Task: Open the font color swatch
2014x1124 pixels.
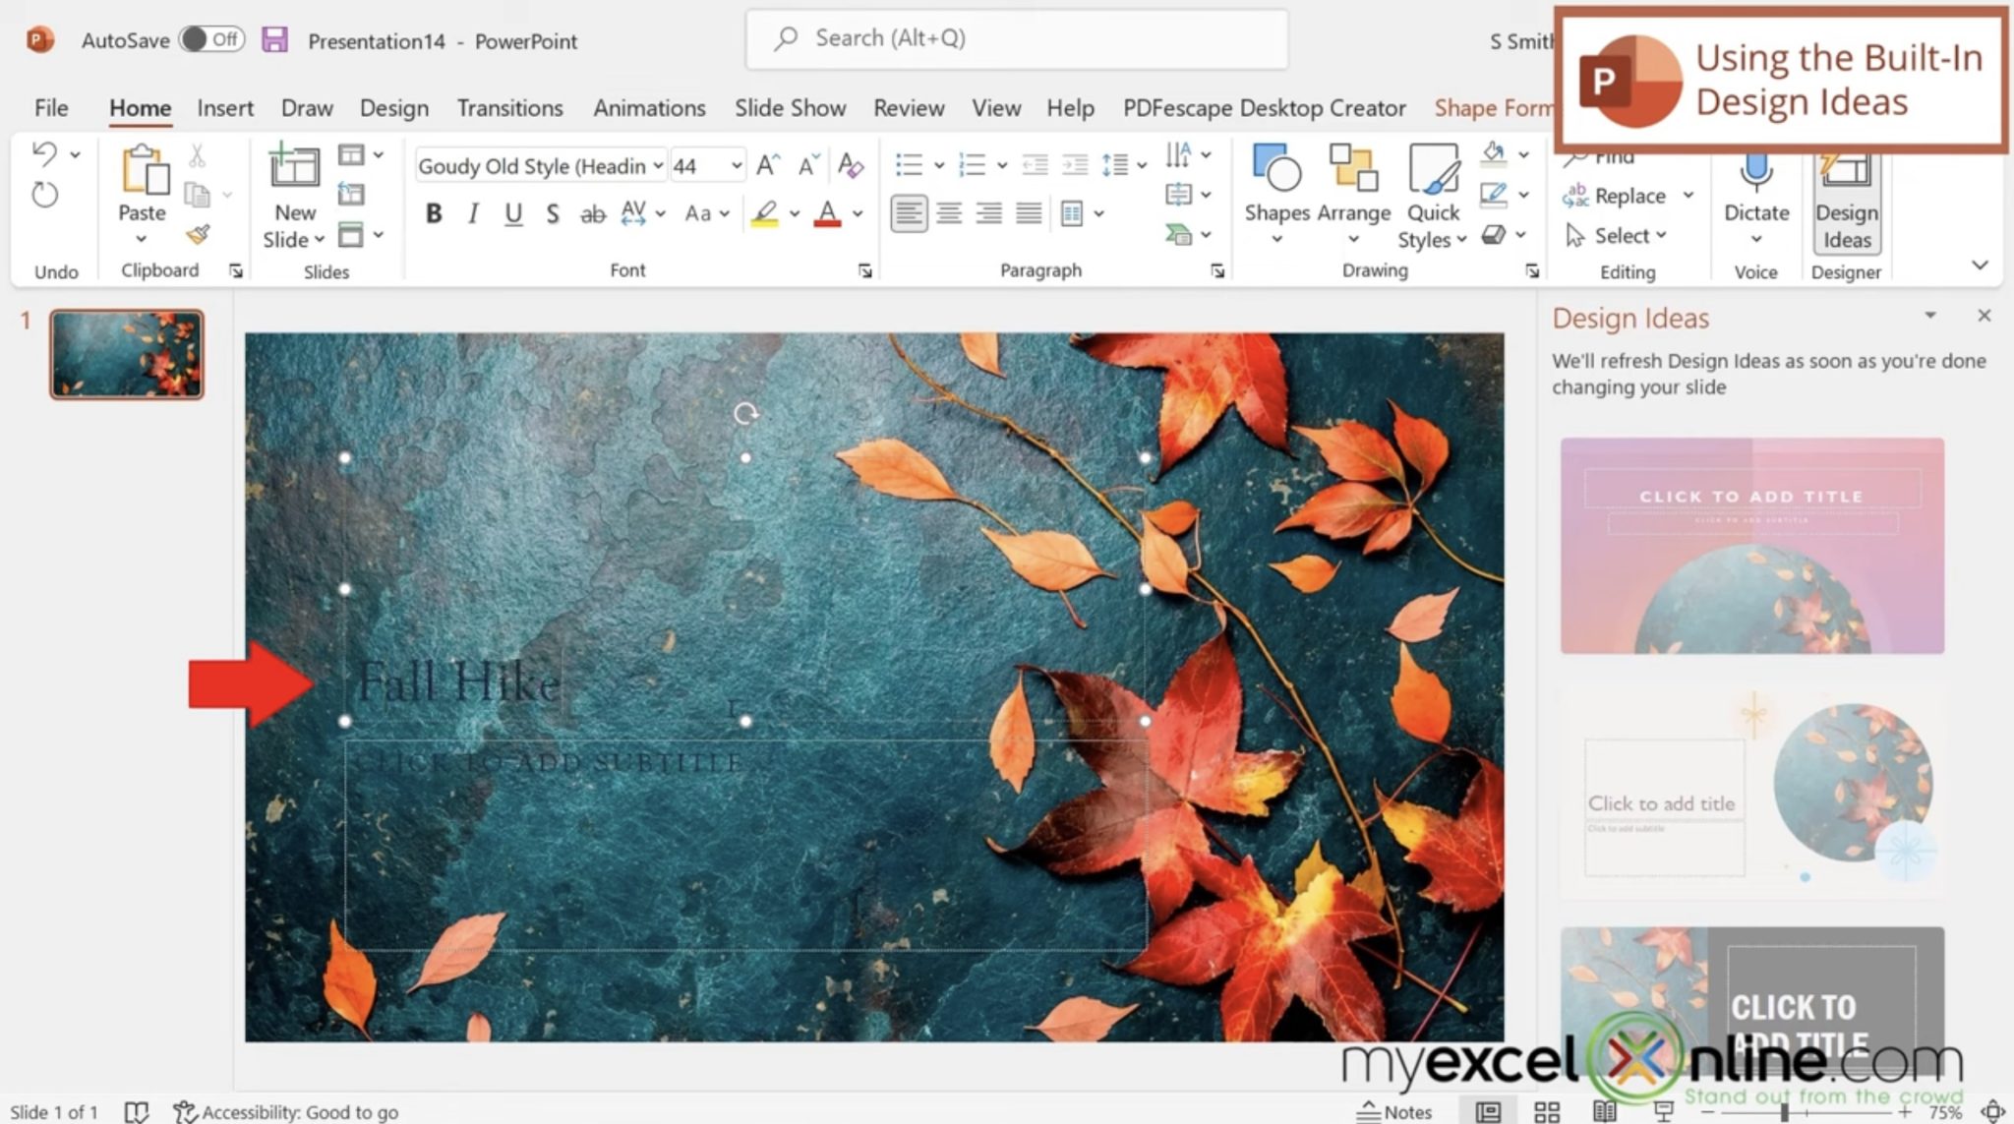Action: pos(829,213)
